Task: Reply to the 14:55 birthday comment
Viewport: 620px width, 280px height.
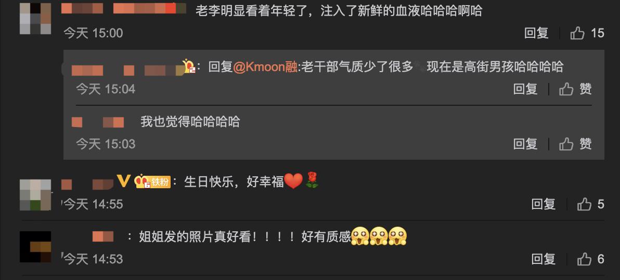Action: [x=544, y=204]
